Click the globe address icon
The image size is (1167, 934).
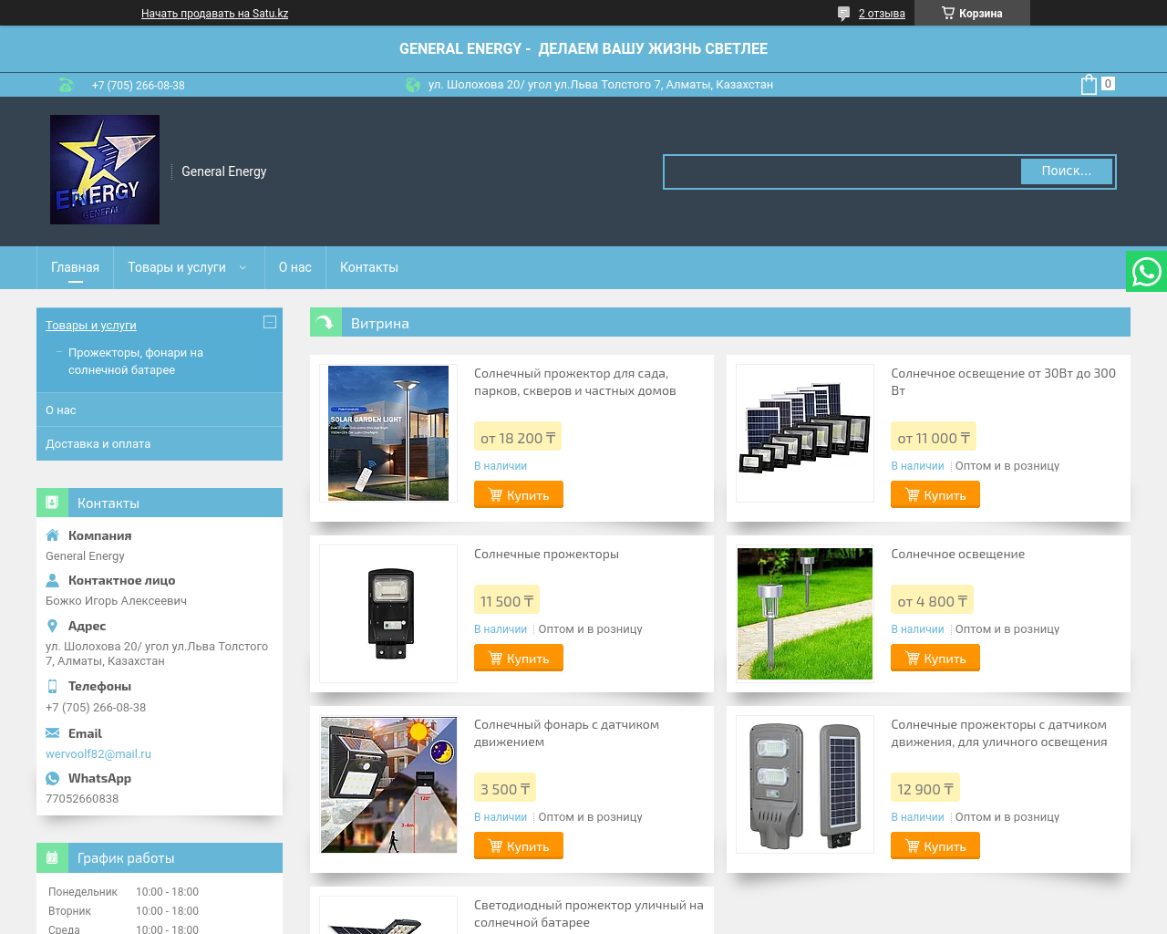click(x=413, y=85)
